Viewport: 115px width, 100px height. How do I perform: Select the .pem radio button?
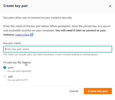5,67
